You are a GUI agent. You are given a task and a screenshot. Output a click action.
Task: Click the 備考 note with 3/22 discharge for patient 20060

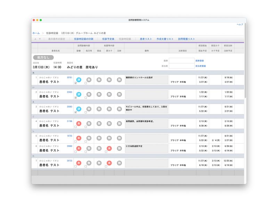coord(147,148)
